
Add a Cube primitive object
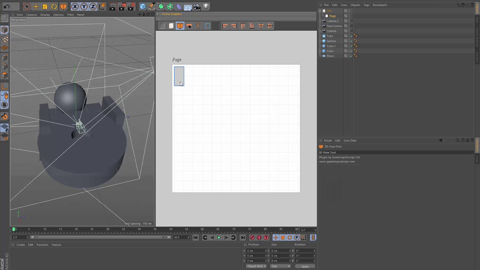pos(143,6)
